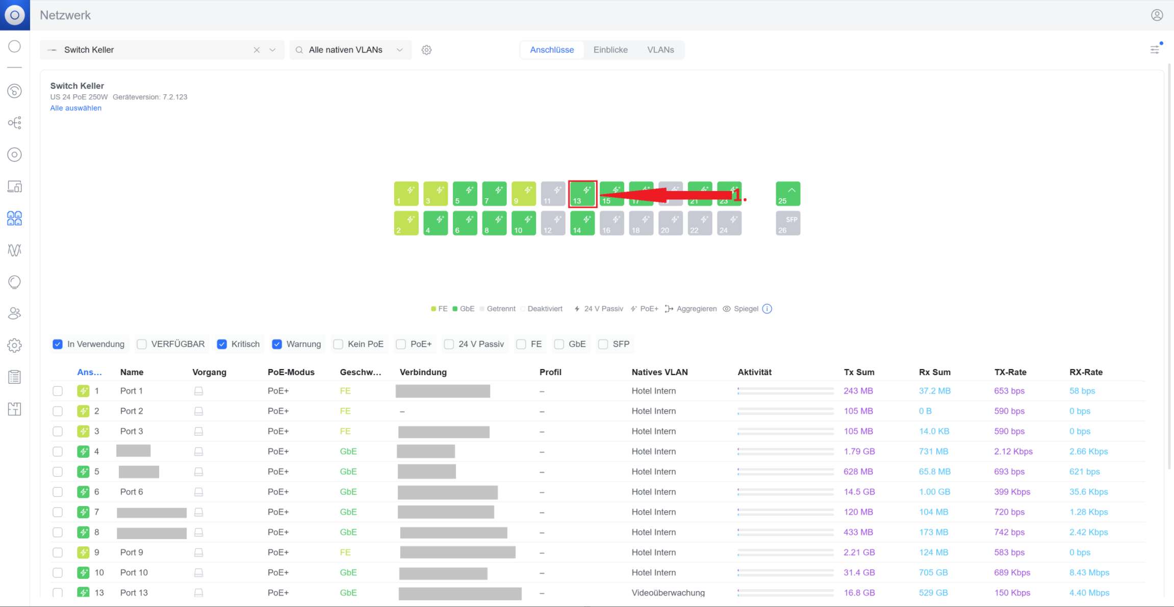Tick the checkbox for Port 6 row
This screenshot has height=607, width=1174.
coord(58,492)
